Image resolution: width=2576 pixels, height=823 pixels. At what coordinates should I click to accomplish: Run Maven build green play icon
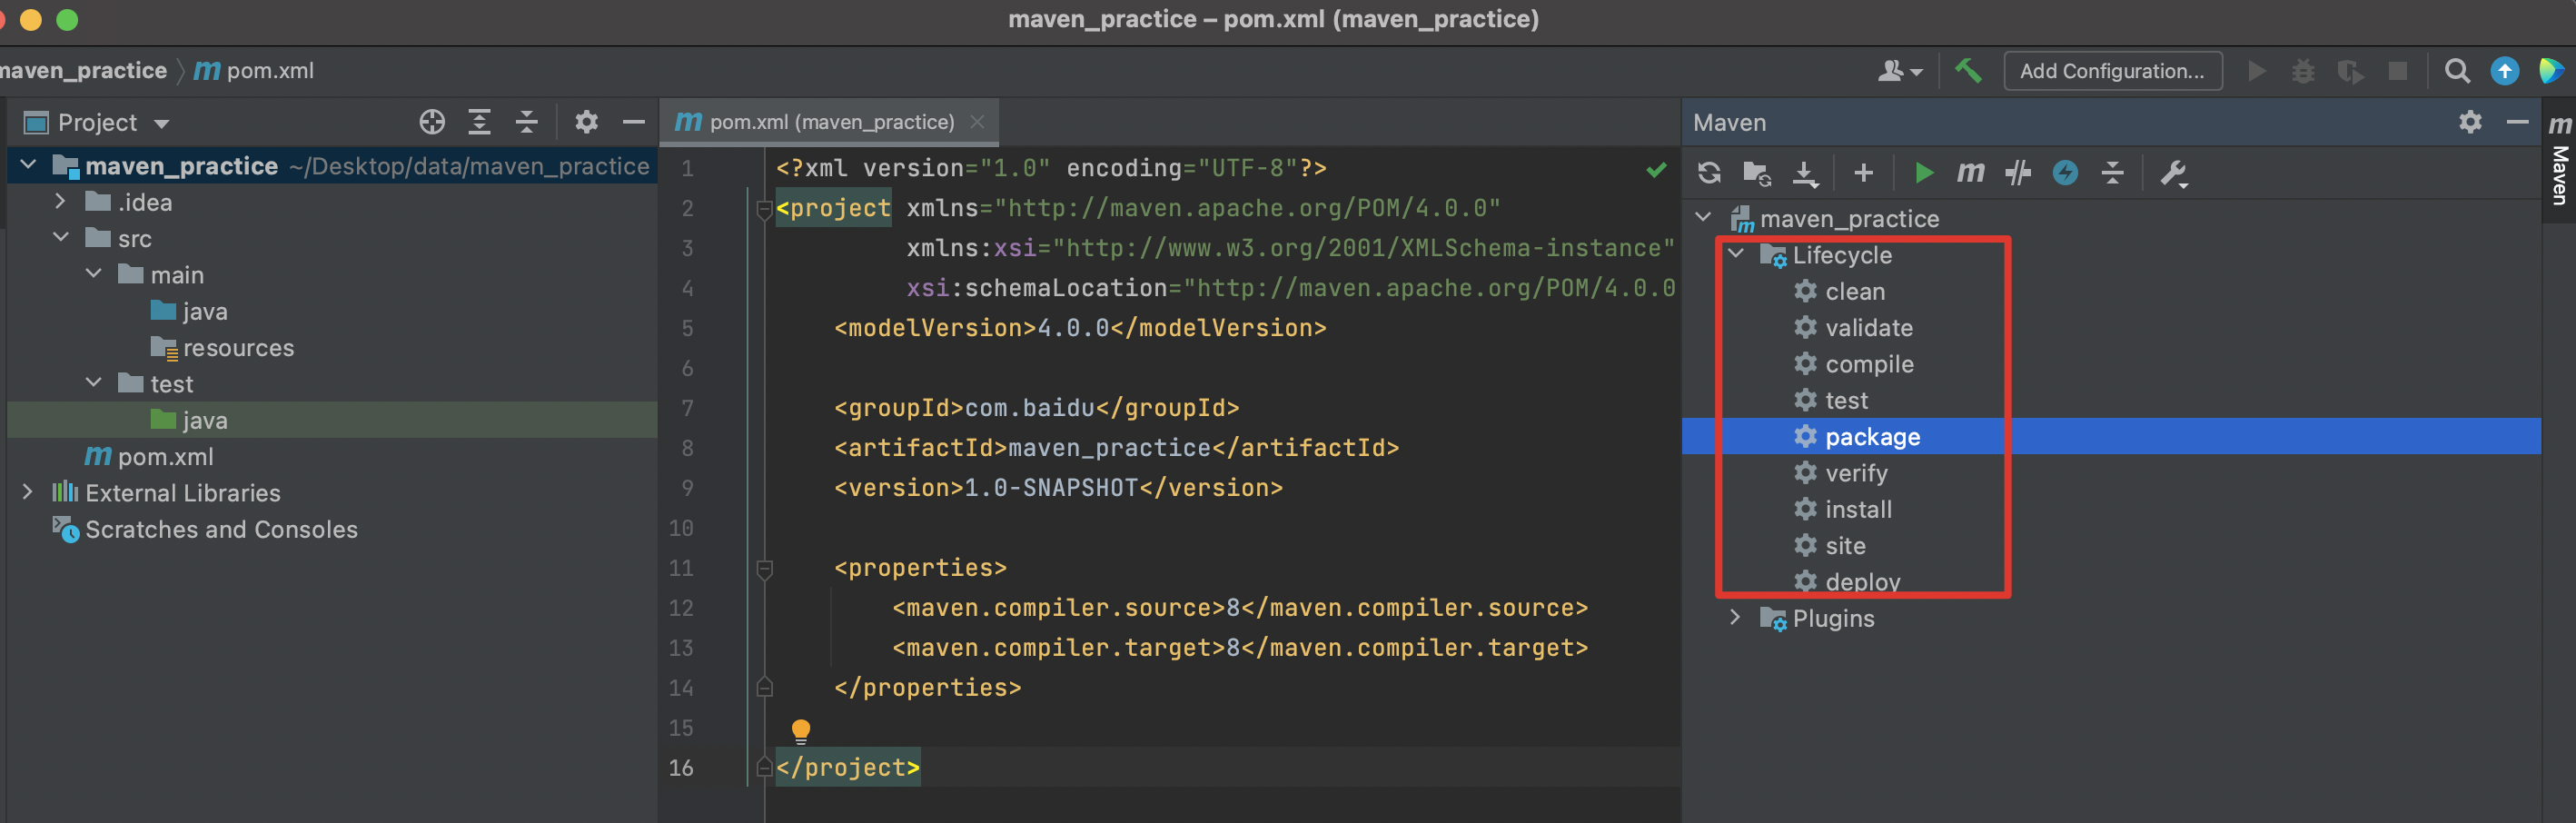point(1923,173)
